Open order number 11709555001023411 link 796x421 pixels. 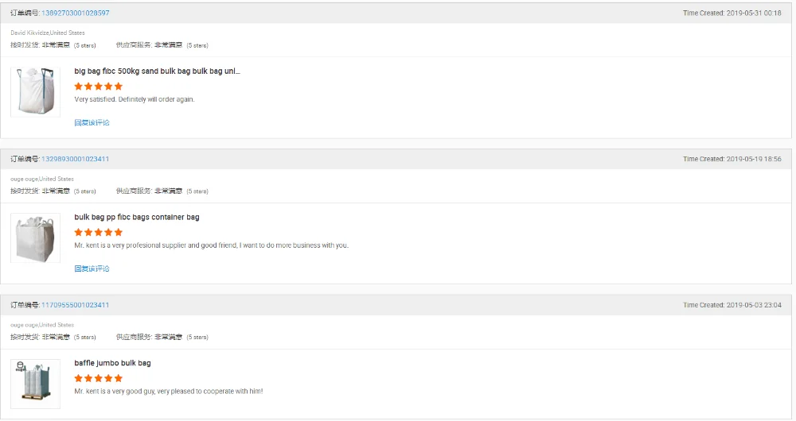75,305
